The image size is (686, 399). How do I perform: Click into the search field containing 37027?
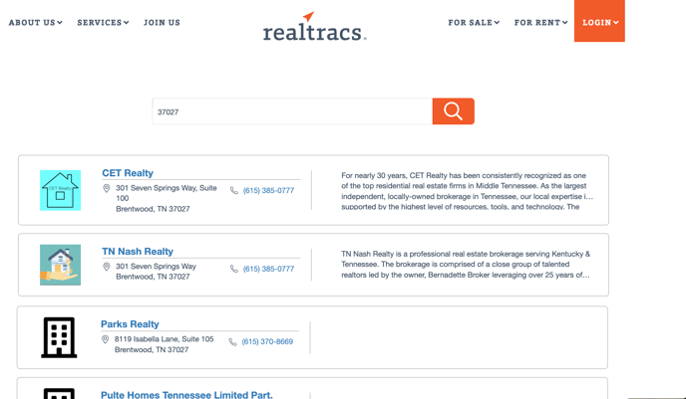[x=292, y=111]
